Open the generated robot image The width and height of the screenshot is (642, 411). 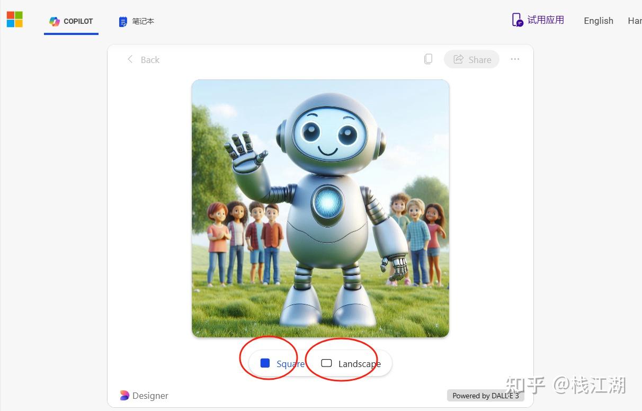[x=320, y=208]
